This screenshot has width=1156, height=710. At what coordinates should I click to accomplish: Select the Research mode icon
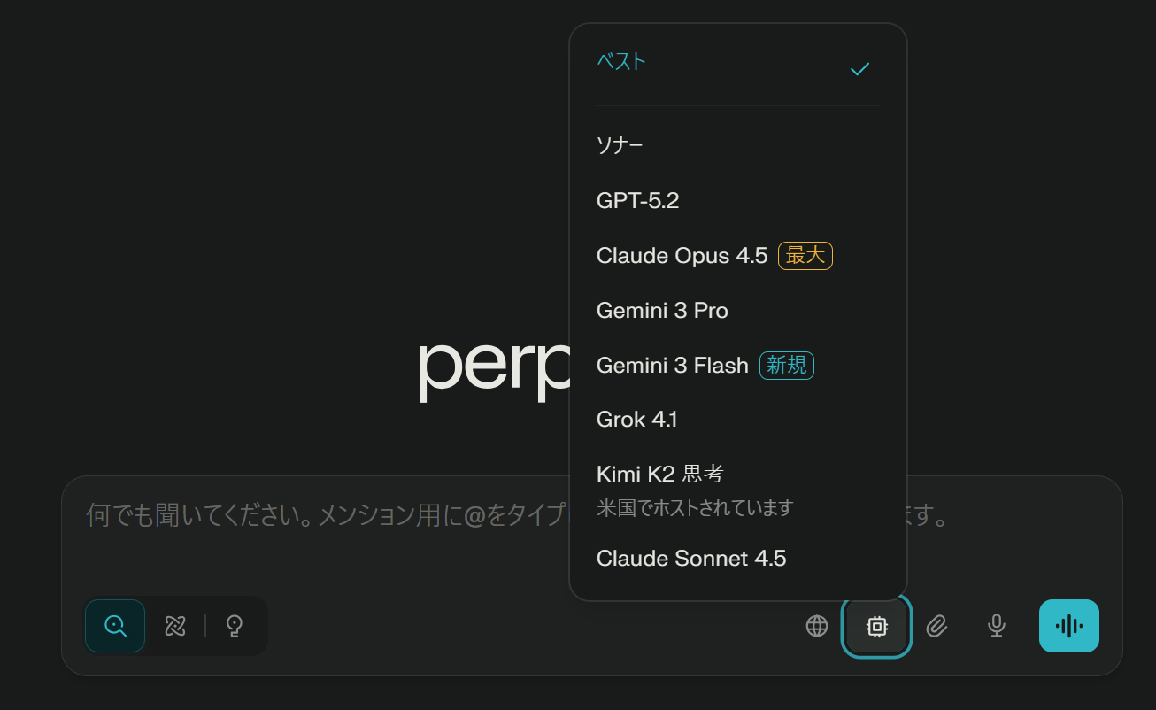[x=175, y=626]
